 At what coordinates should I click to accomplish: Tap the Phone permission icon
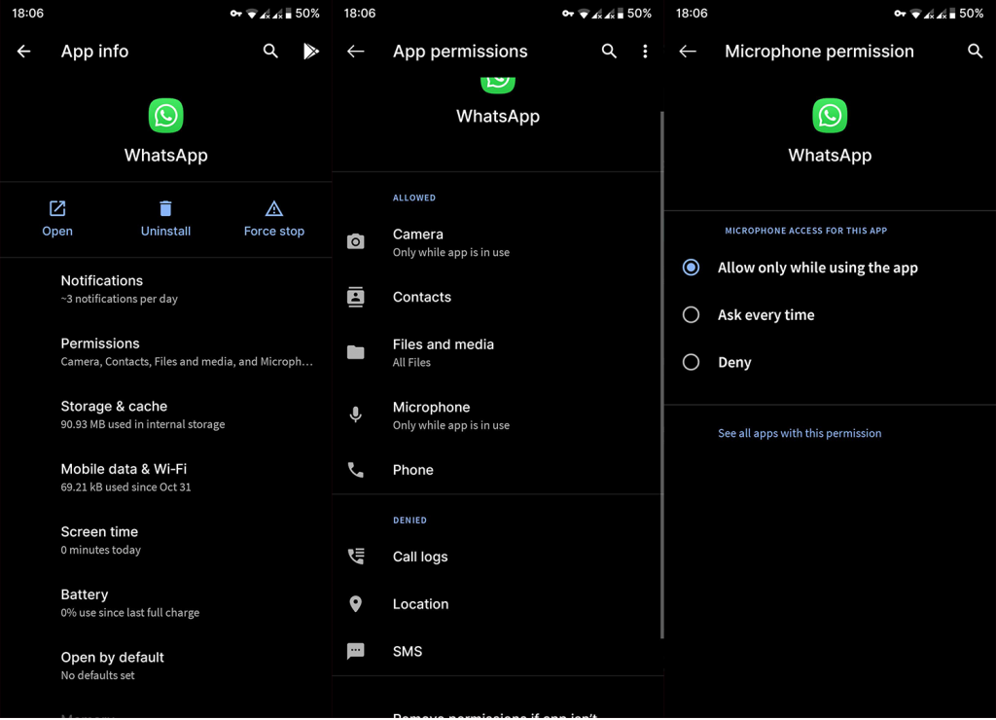356,470
